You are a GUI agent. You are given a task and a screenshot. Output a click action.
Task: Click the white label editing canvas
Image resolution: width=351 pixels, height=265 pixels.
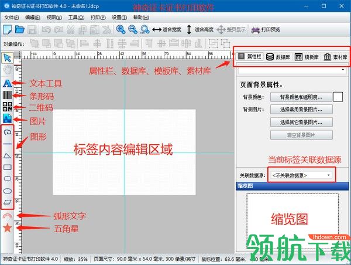(124, 152)
